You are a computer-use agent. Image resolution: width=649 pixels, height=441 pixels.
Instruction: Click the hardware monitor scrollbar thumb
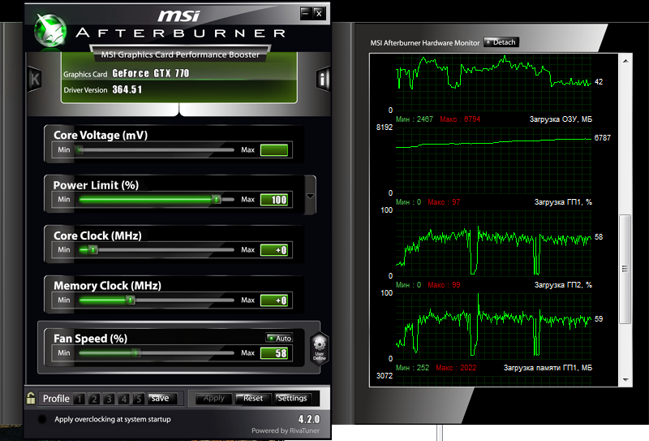point(625,269)
